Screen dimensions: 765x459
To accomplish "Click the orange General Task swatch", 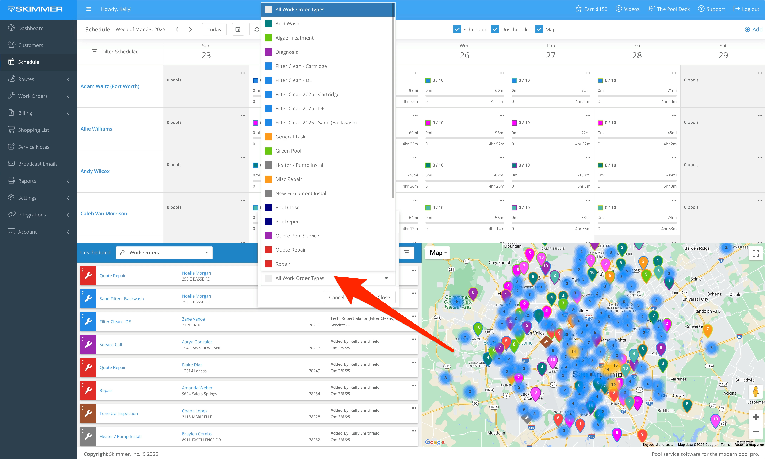I will pyautogui.click(x=269, y=137).
